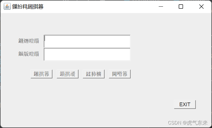This screenshot has width=212, height=128.
Task: Maximize the Java application window
Action: (181, 6)
